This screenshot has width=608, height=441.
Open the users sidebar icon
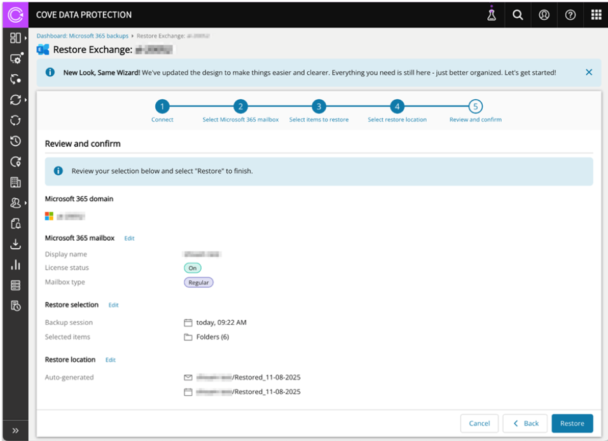(15, 203)
